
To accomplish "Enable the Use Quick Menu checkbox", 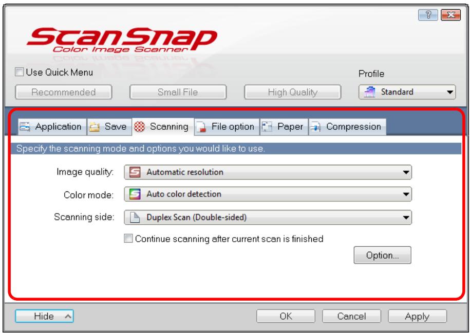I will (x=19, y=72).
